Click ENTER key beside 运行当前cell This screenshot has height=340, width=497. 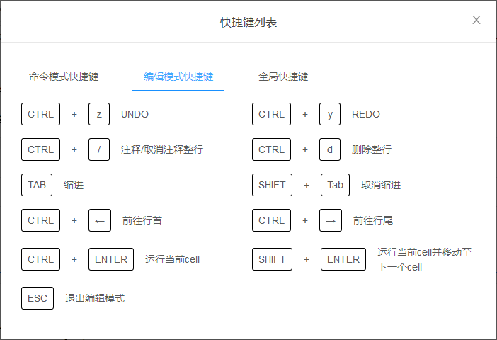pyautogui.click(x=111, y=259)
